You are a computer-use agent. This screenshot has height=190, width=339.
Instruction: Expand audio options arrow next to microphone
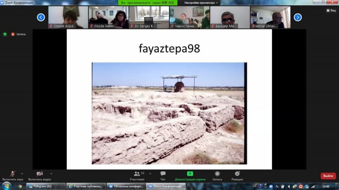pos(22,173)
